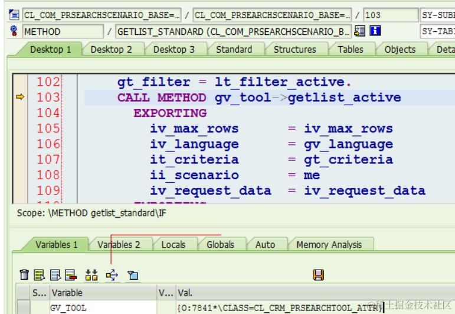Image resolution: width=455 pixels, height=314 pixels.
Task: Select the Auto tab
Action: pyautogui.click(x=265, y=244)
